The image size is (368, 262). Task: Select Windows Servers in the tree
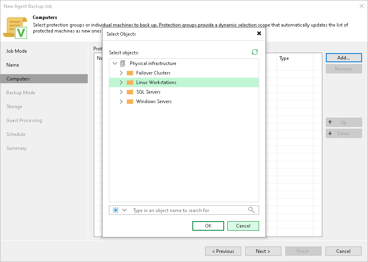point(154,101)
